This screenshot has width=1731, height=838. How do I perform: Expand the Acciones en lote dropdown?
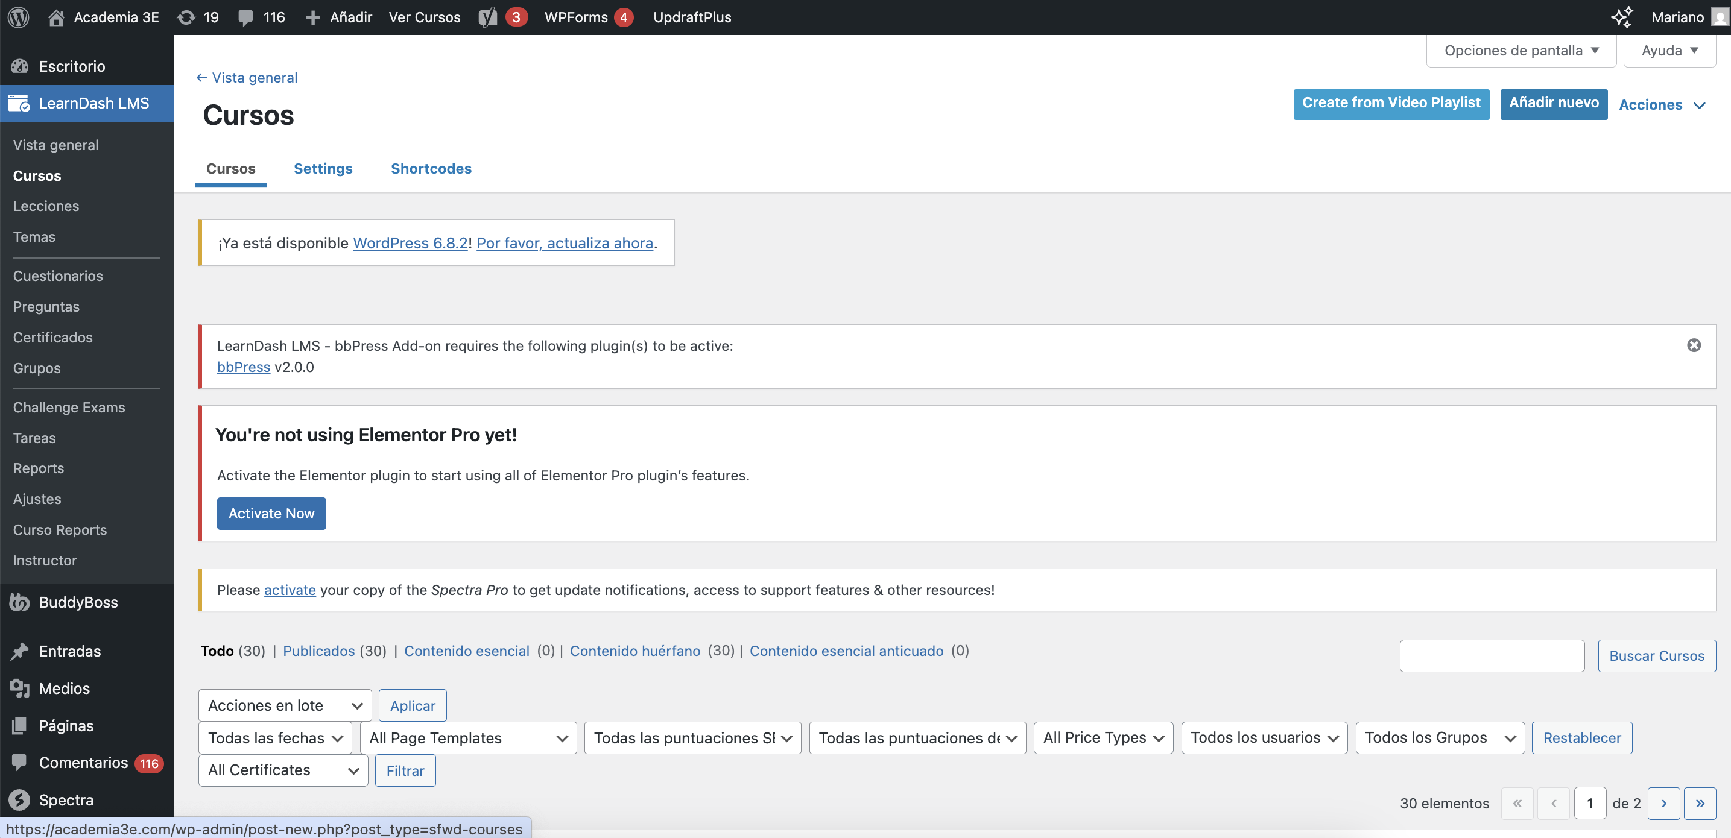click(284, 705)
